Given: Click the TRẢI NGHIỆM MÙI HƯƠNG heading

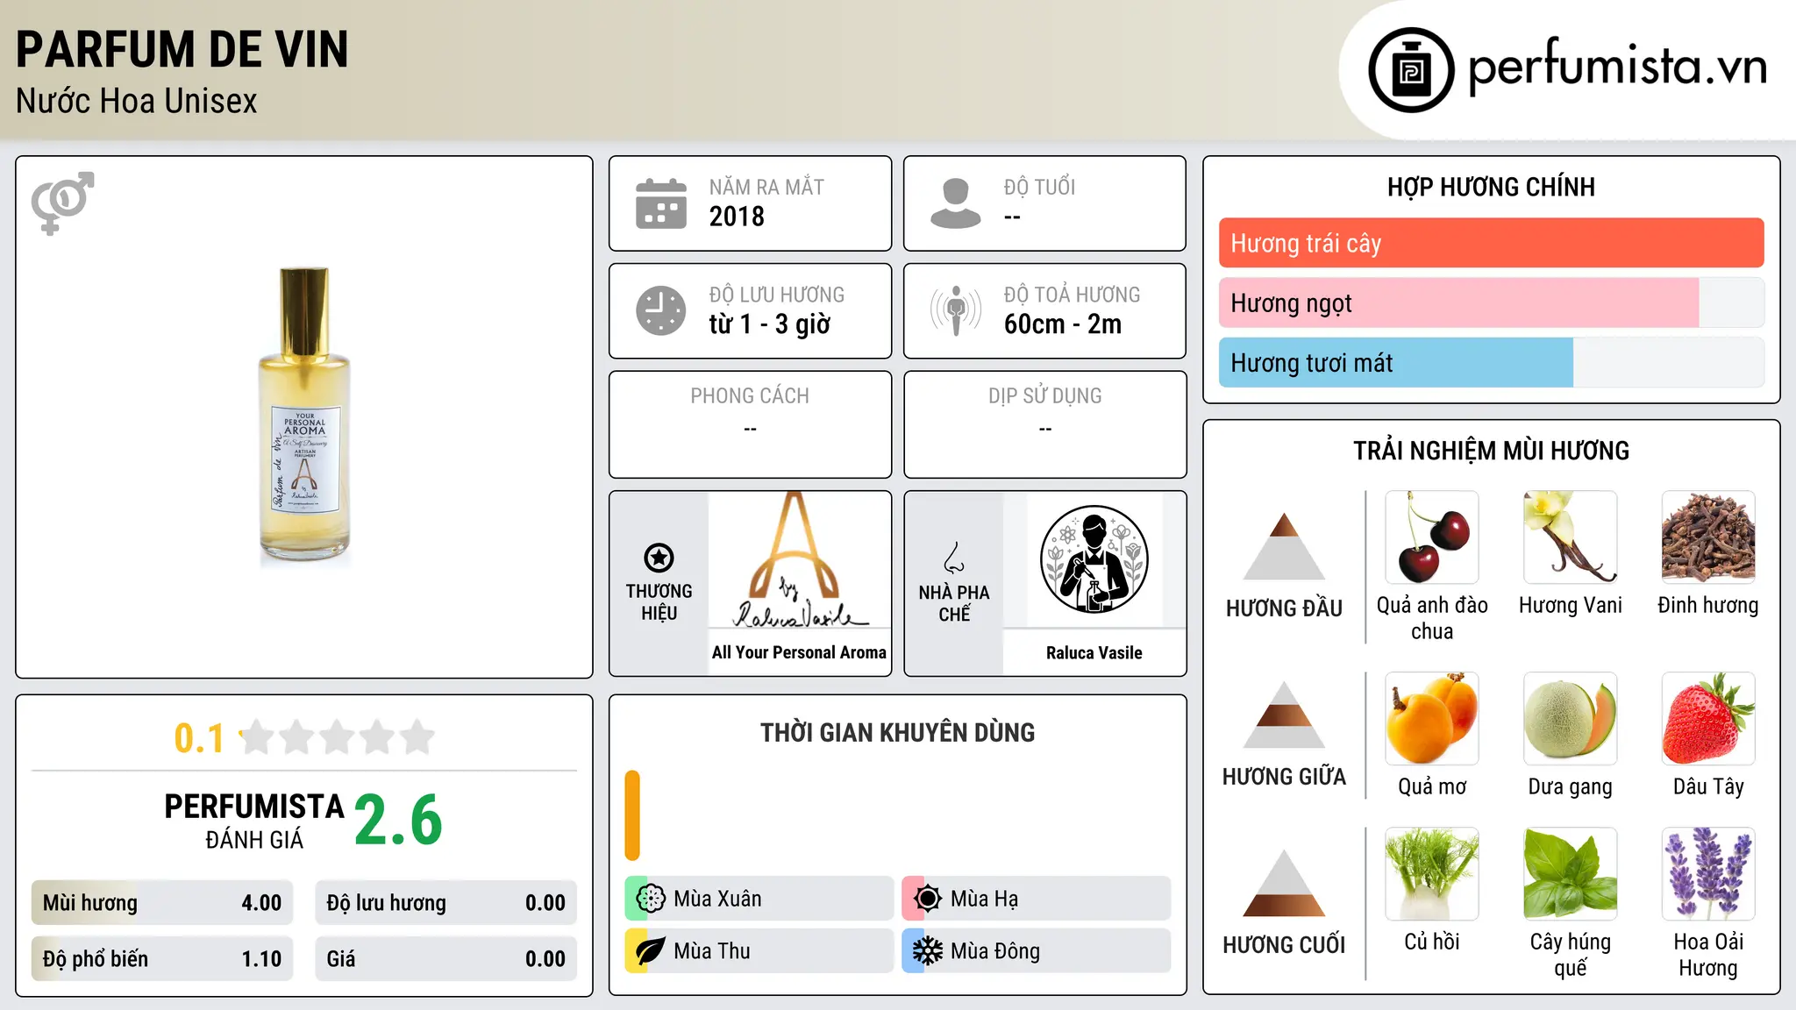Looking at the screenshot, I should coord(1491,451).
